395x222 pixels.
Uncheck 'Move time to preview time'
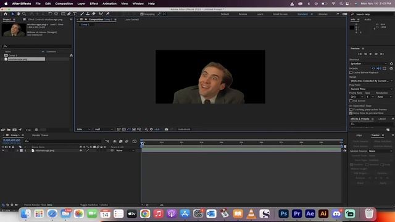pos(351,113)
